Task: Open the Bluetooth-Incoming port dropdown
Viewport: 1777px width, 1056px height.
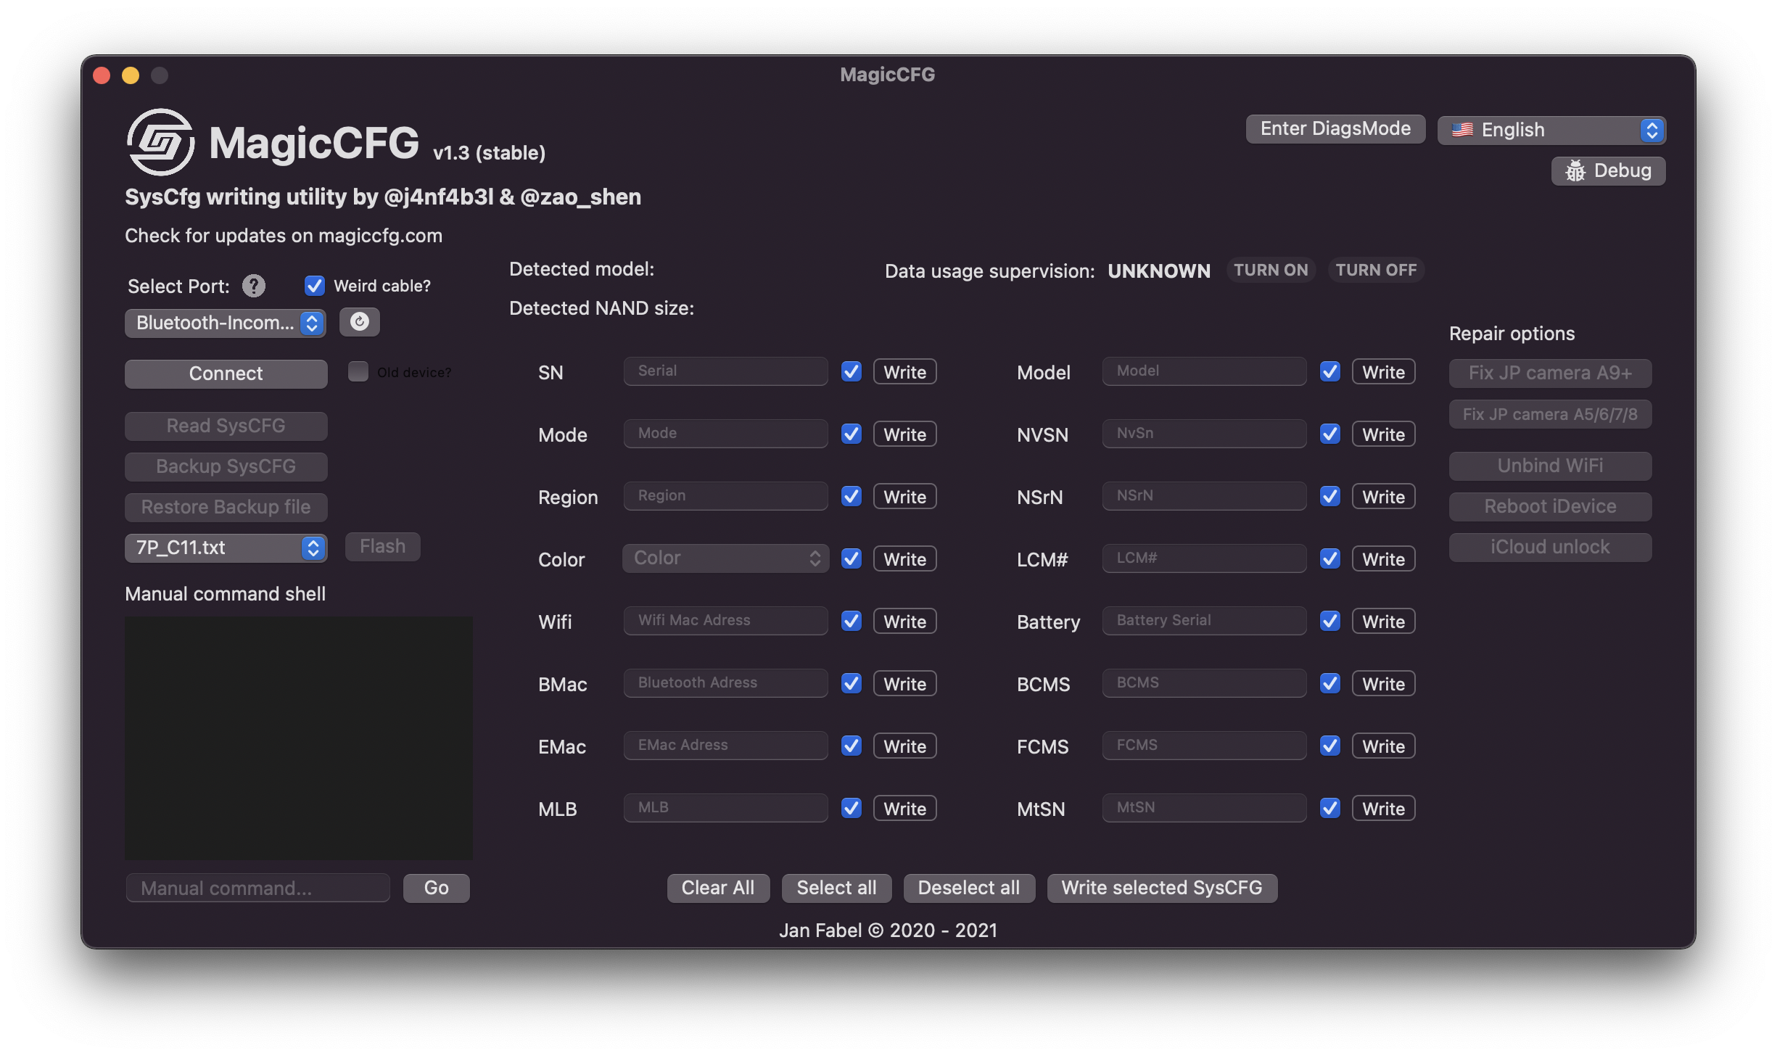Action: [x=225, y=323]
